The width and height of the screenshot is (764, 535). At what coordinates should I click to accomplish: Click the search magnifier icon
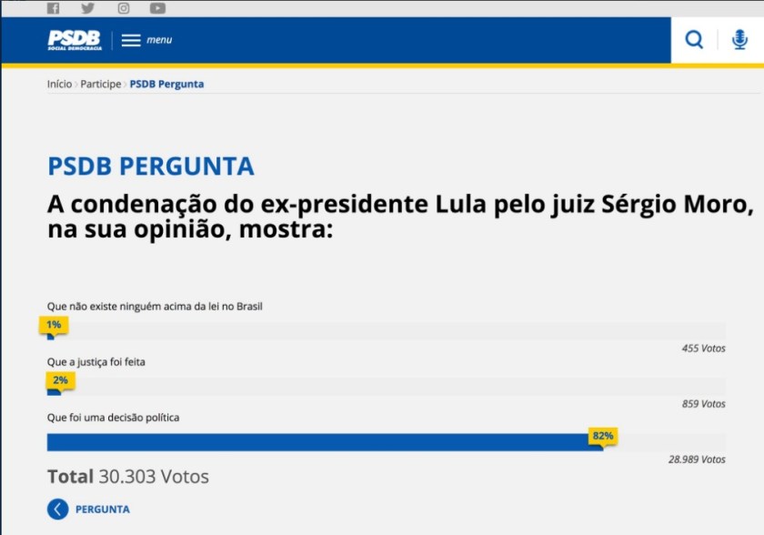pyautogui.click(x=694, y=40)
